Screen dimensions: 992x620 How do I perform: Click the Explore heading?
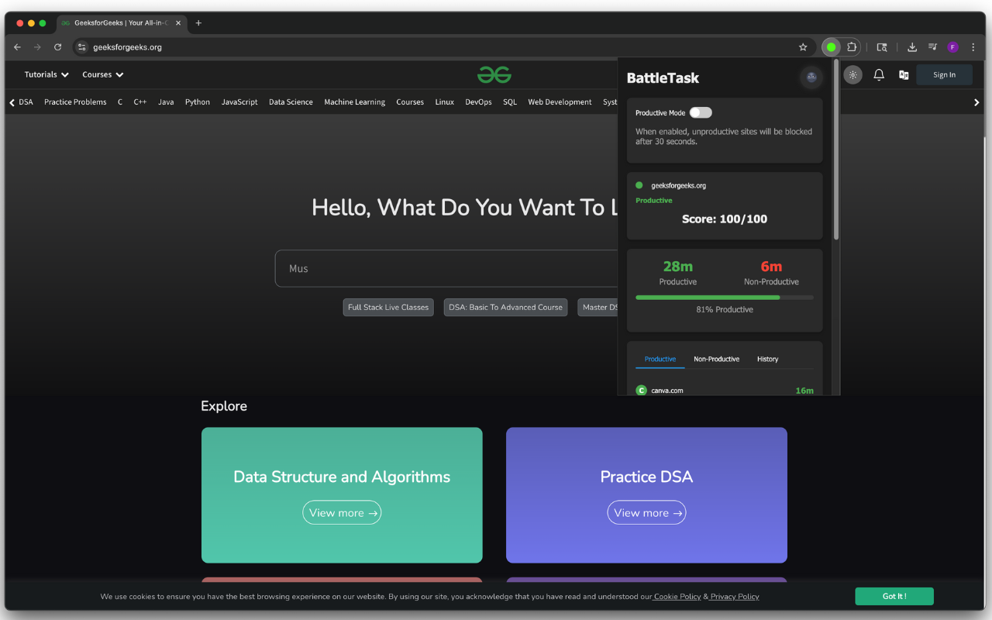[224, 406]
